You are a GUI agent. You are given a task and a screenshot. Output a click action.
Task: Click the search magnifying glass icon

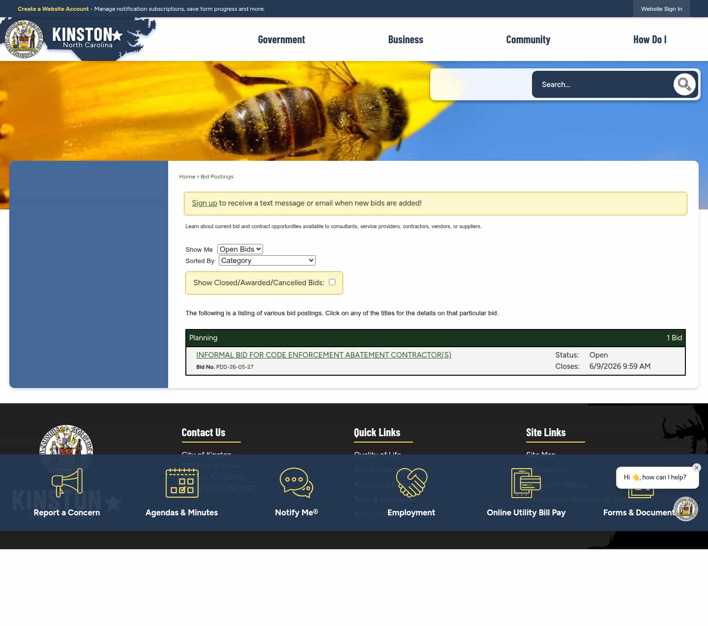(684, 85)
